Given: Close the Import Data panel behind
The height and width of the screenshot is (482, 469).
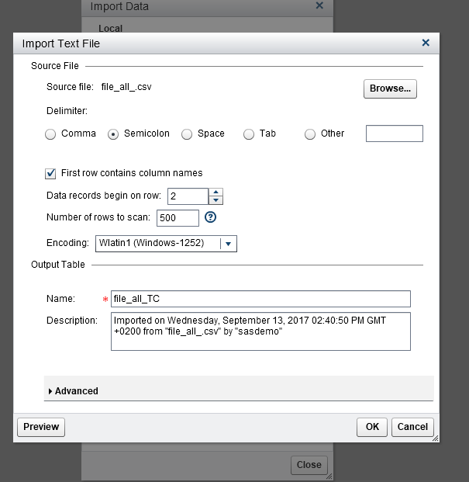Looking at the screenshot, I should 319,6.
